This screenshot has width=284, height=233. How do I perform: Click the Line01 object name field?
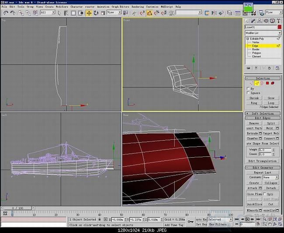(261, 27)
